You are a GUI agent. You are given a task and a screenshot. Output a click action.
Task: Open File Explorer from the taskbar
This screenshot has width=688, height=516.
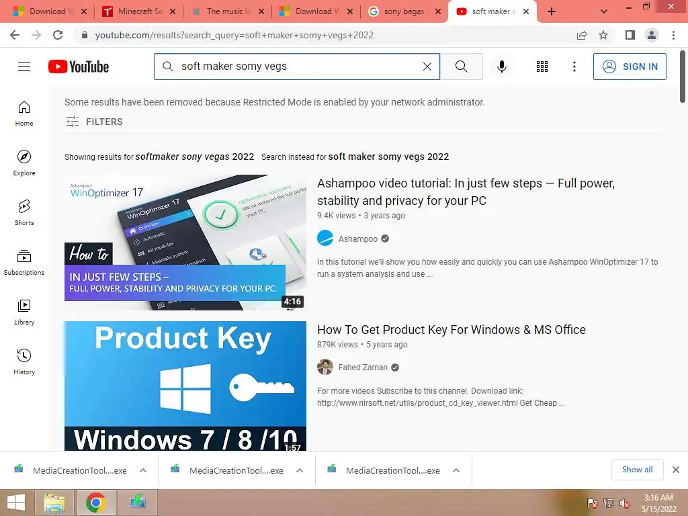pos(54,503)
